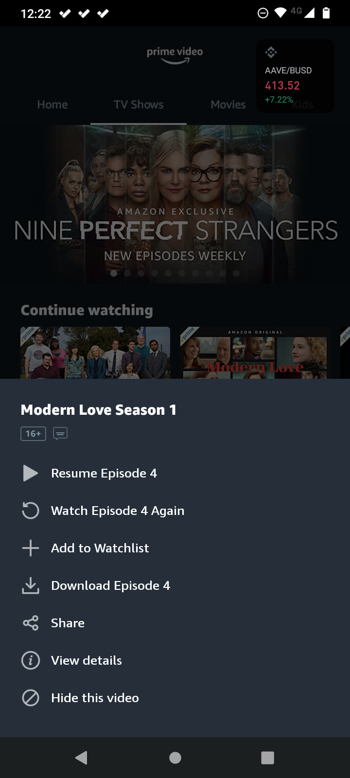Viewport: 350px width, 778px height.
Task: Tap the 16+ age rating badge
Action: point(33,433)
